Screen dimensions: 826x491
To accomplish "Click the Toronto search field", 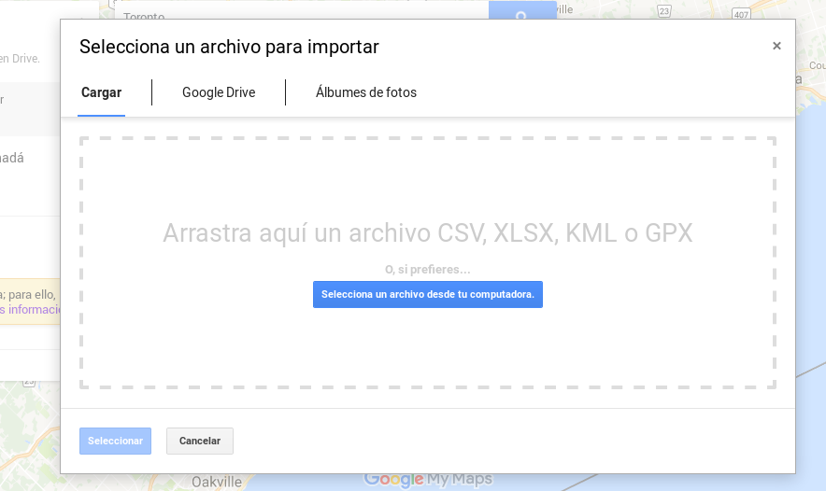I will [280, 14].
